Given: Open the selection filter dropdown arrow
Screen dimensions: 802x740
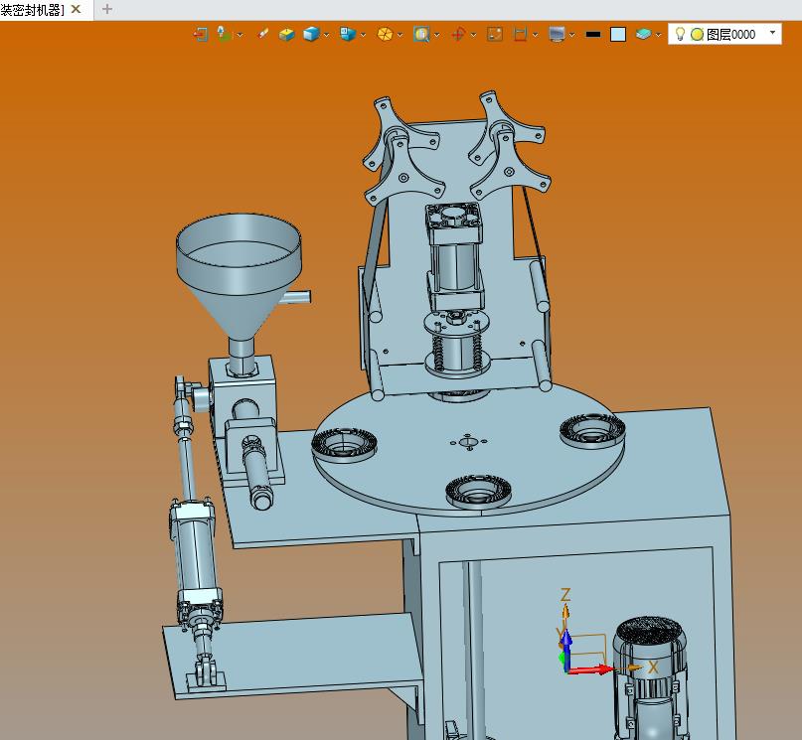Looking at the screenshot, I should (x=240, y=35).
